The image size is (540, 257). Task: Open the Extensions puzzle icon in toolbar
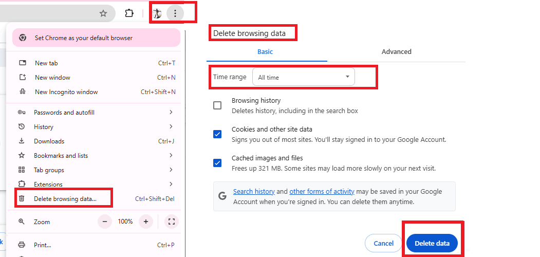129,13
